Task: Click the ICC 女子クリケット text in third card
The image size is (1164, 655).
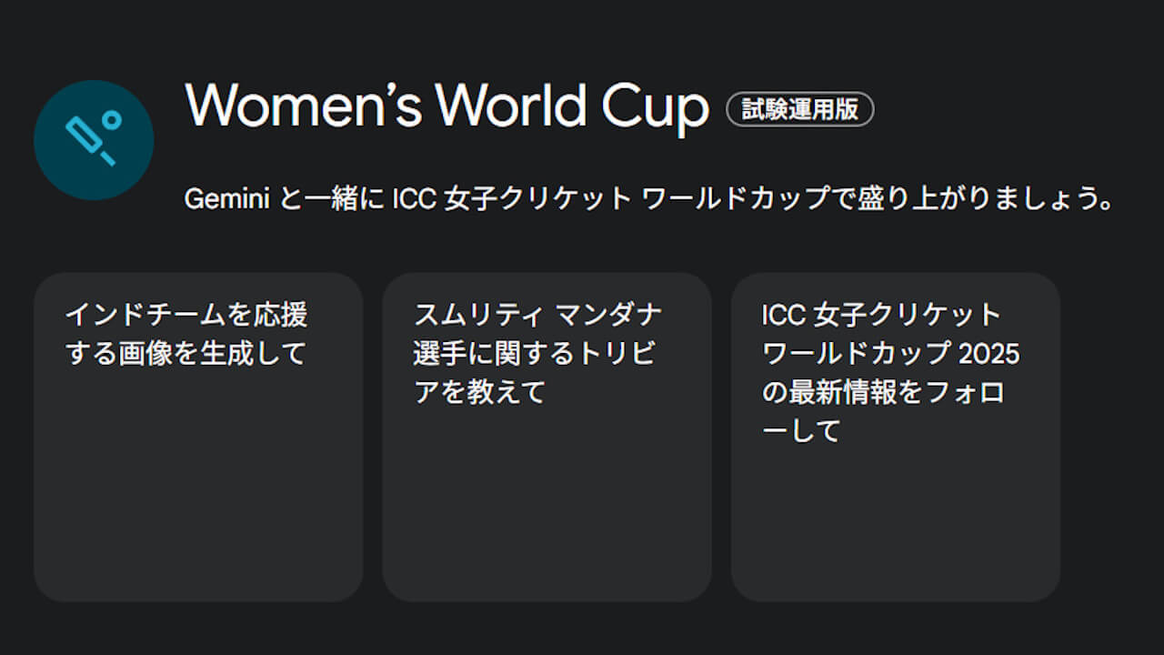Action: click(x=881, y=315)
